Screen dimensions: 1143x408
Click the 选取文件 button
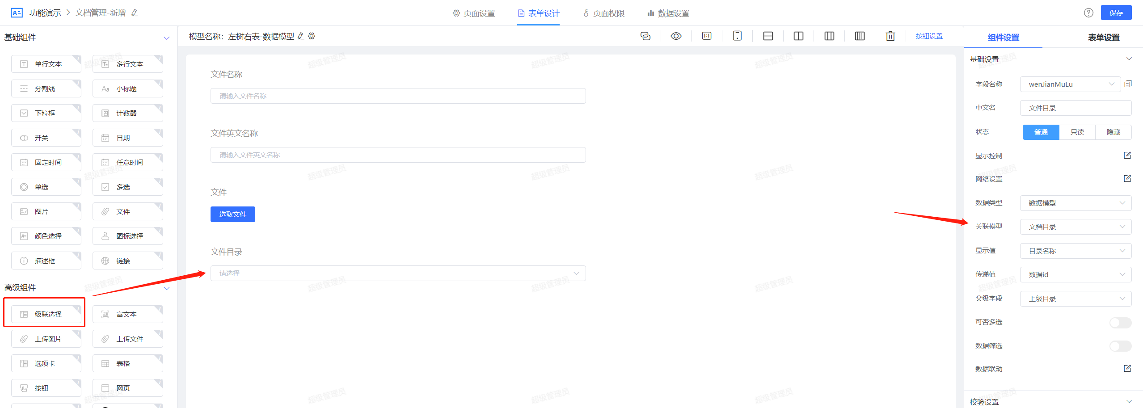point(232,214)
